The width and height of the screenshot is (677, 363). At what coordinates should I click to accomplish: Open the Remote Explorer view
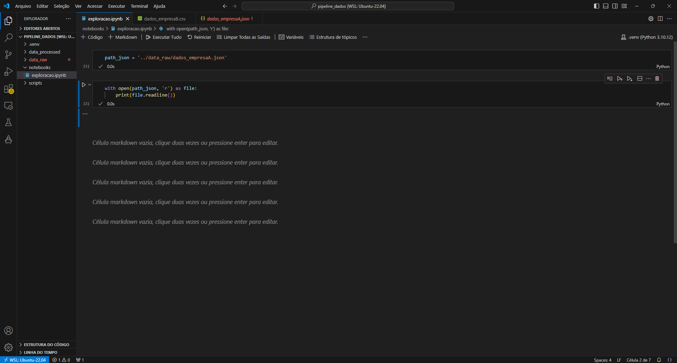tap(8, 105)
